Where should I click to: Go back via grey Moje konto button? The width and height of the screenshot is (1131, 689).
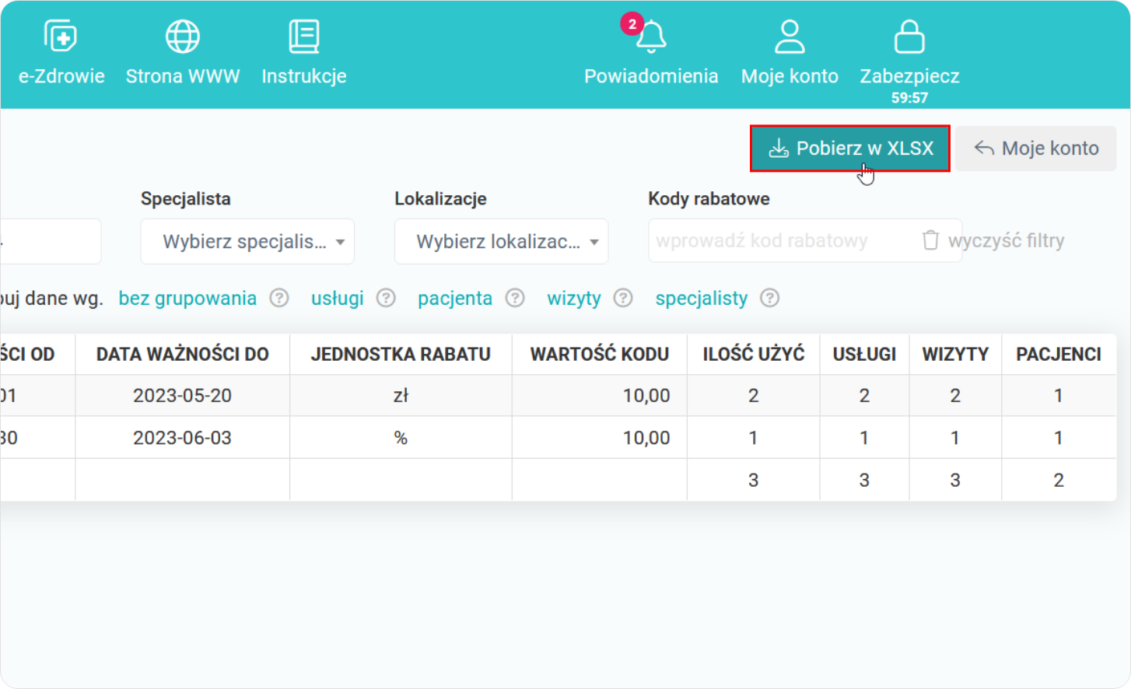[x=1036, y=149]
